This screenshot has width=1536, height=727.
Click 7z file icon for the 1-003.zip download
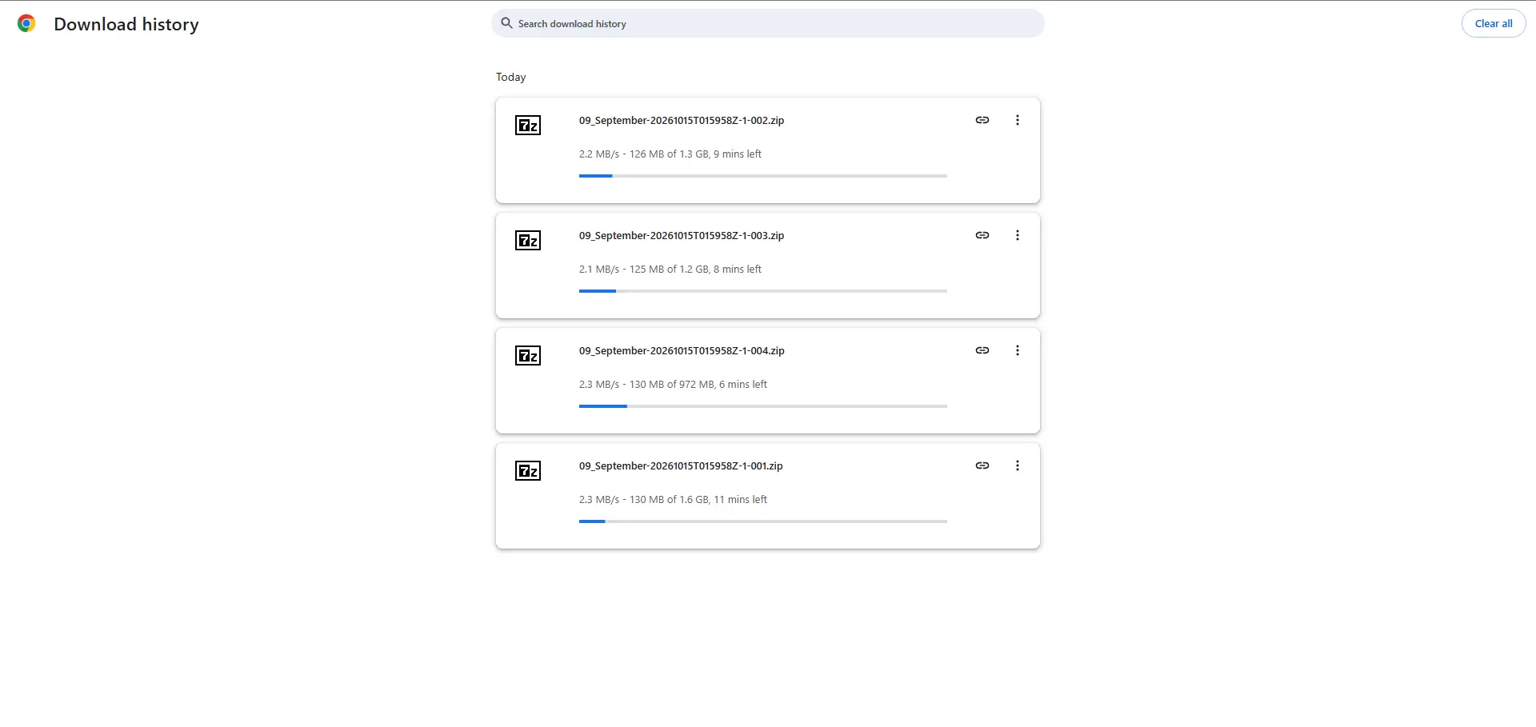point(528,240)
